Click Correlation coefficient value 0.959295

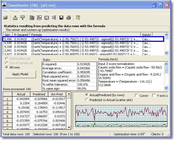pyautogui.click(x=87, y=72)
